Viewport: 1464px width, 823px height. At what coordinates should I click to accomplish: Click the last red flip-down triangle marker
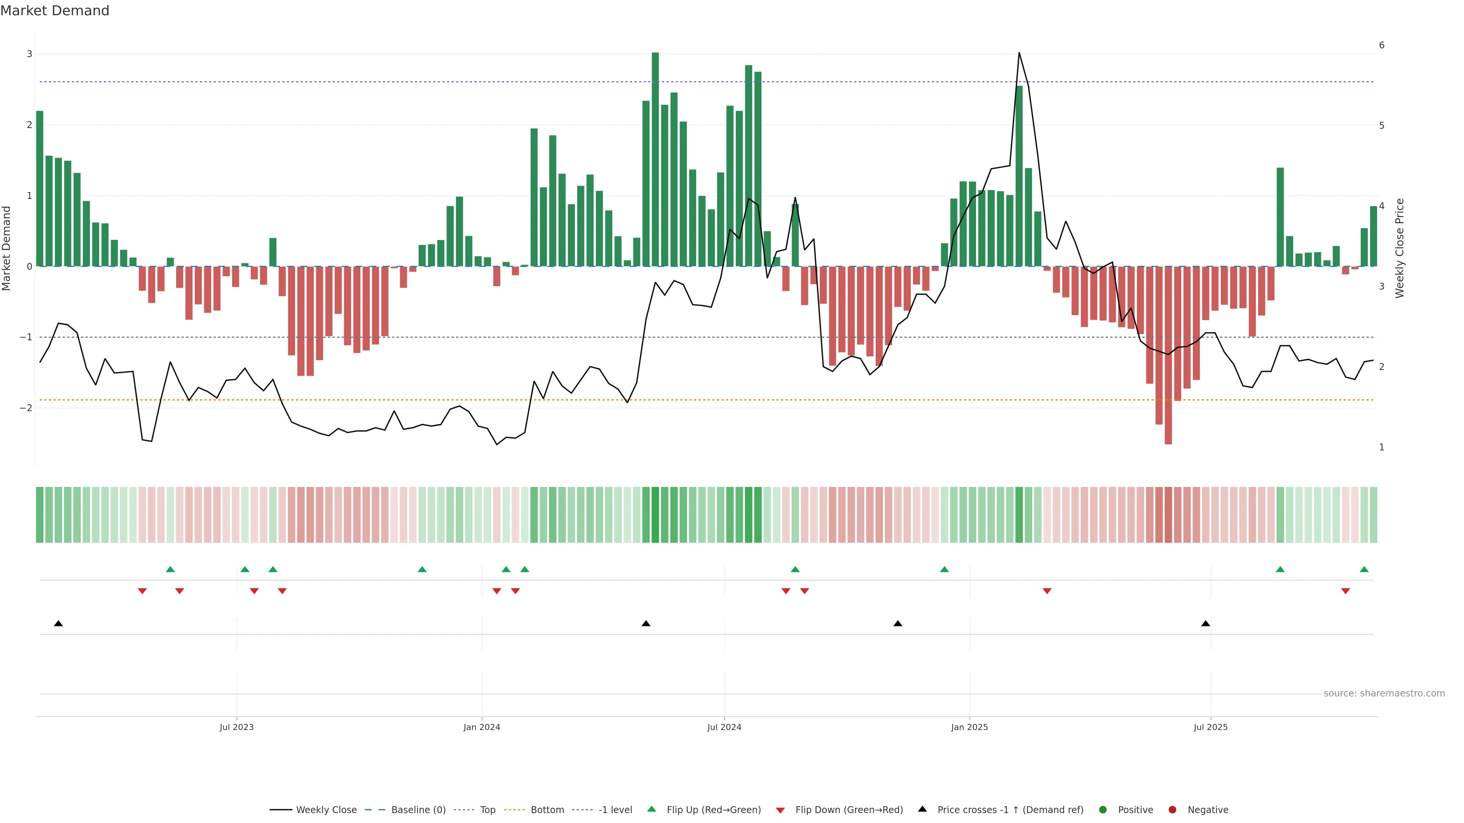point(1345,591)
